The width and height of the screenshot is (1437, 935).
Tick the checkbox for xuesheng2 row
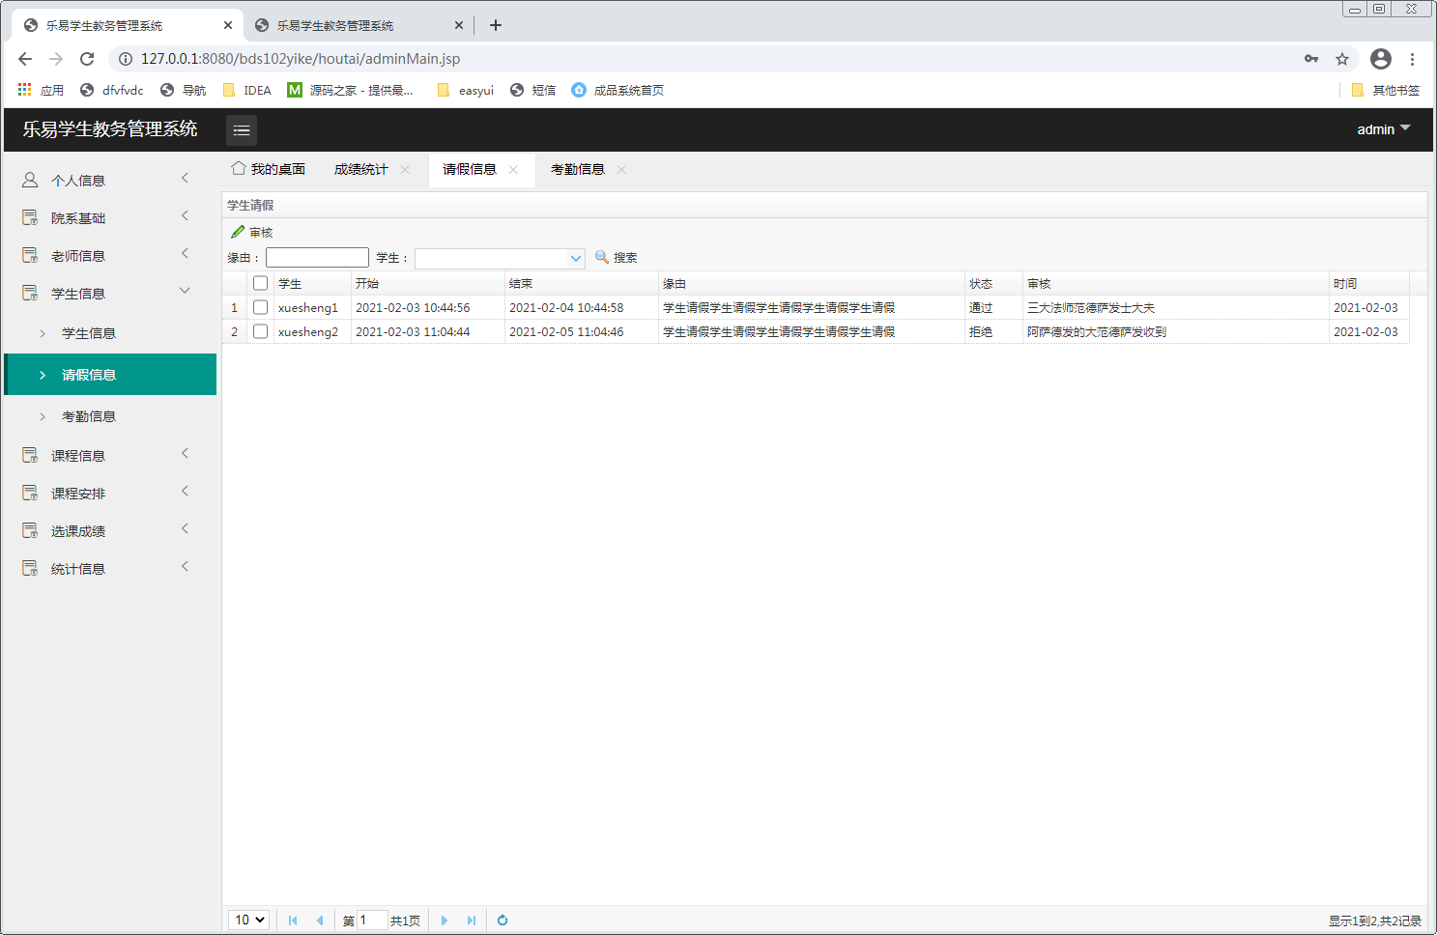tap(260, 331)
